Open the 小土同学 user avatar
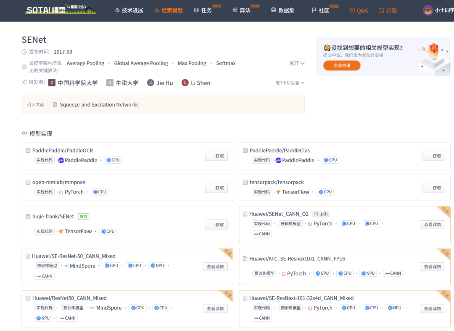The width and height of the screenshot is (454, 331). (x=428, y=10)
